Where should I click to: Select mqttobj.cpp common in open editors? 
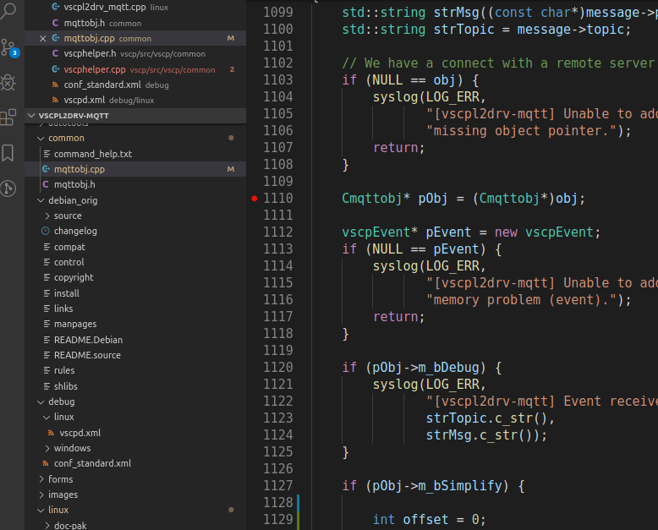(x=135, y=39)
